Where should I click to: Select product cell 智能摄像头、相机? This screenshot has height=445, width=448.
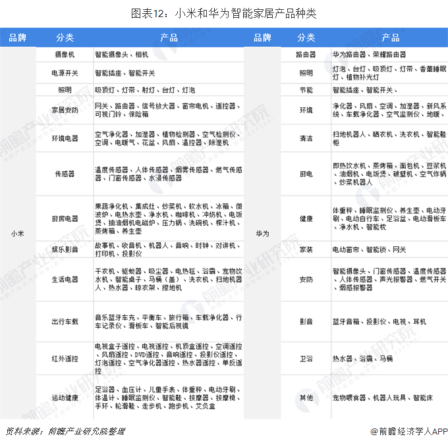tap(169, 55)
